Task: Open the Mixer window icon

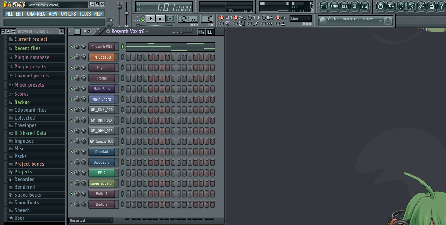Action: pos(365,6)
